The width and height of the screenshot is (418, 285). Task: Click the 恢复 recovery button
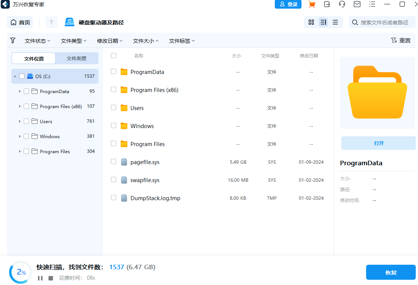coord(391,272)
